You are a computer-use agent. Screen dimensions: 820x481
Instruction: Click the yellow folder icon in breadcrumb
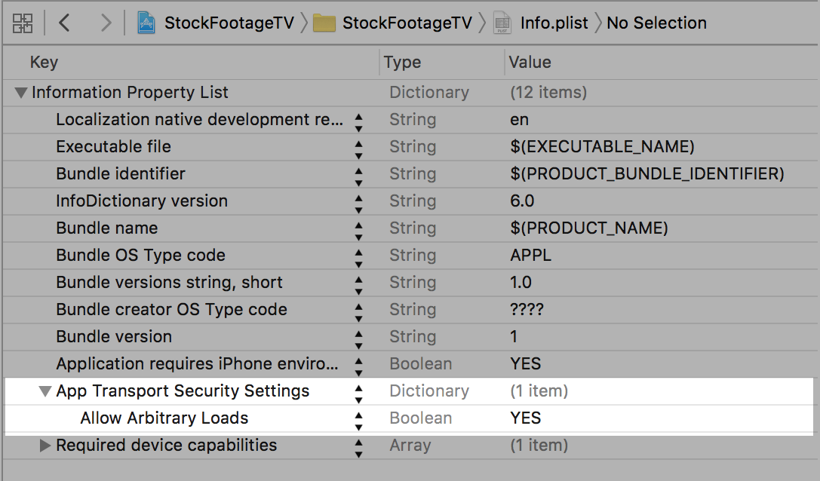[x=324, y=23]
